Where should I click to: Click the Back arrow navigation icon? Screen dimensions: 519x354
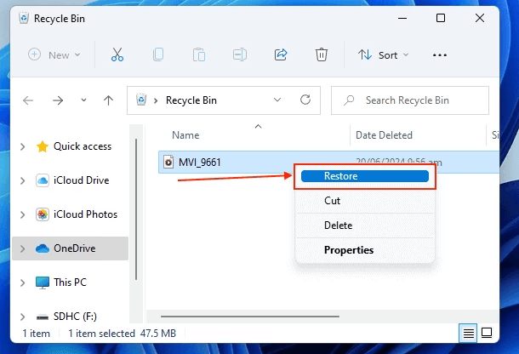[28, 100]
